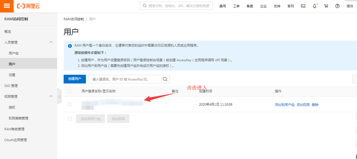Open 支持 in top navigation
This screenshot has height=159, width=357.
point(277,6)
